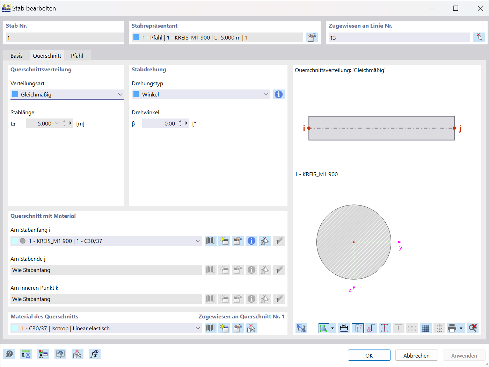Maximize the Stab bearbeiten window
The image size is (489, 367).
[455, 8]
